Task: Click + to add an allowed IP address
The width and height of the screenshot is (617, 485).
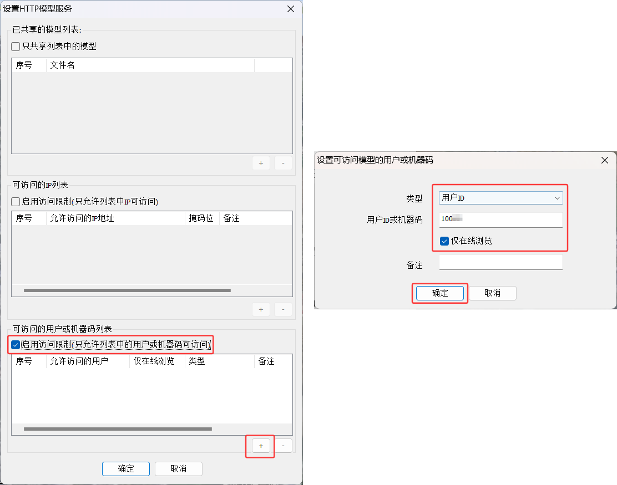Action: point(261,309)
